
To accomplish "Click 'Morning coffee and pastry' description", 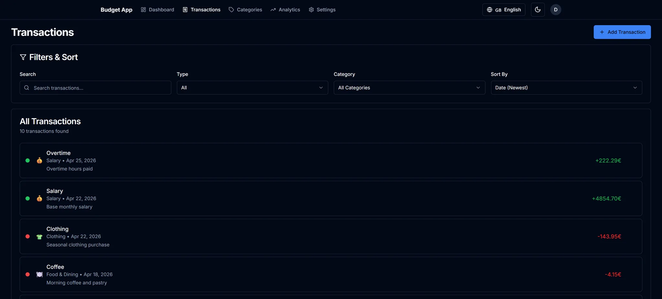I will [x=77, y=283].
